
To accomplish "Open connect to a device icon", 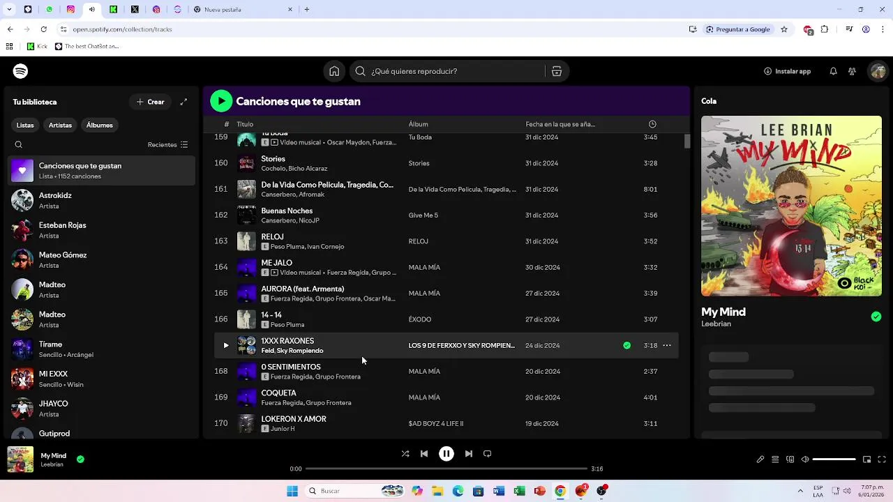I will tap(790, 459).
